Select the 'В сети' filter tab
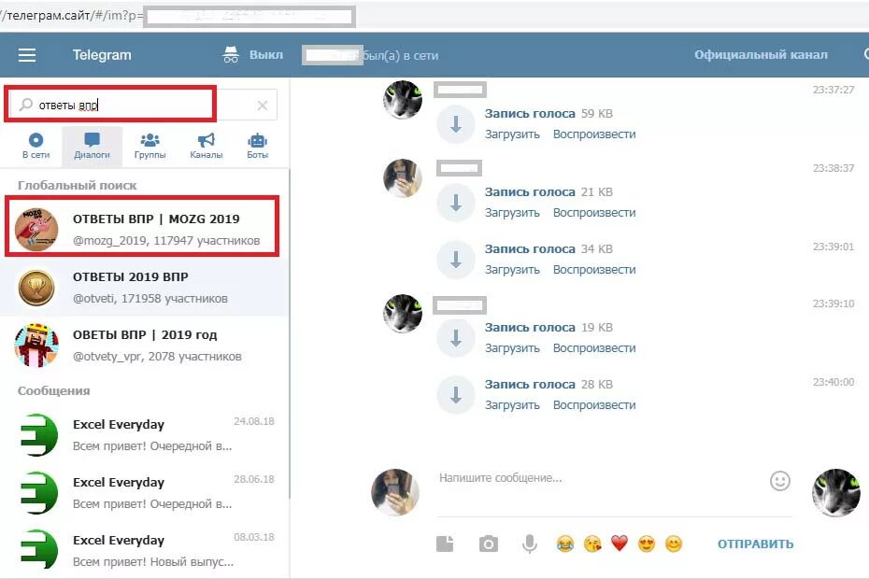Image resolution: width=869 pixels, height=579 pixels. click(36, 146)
